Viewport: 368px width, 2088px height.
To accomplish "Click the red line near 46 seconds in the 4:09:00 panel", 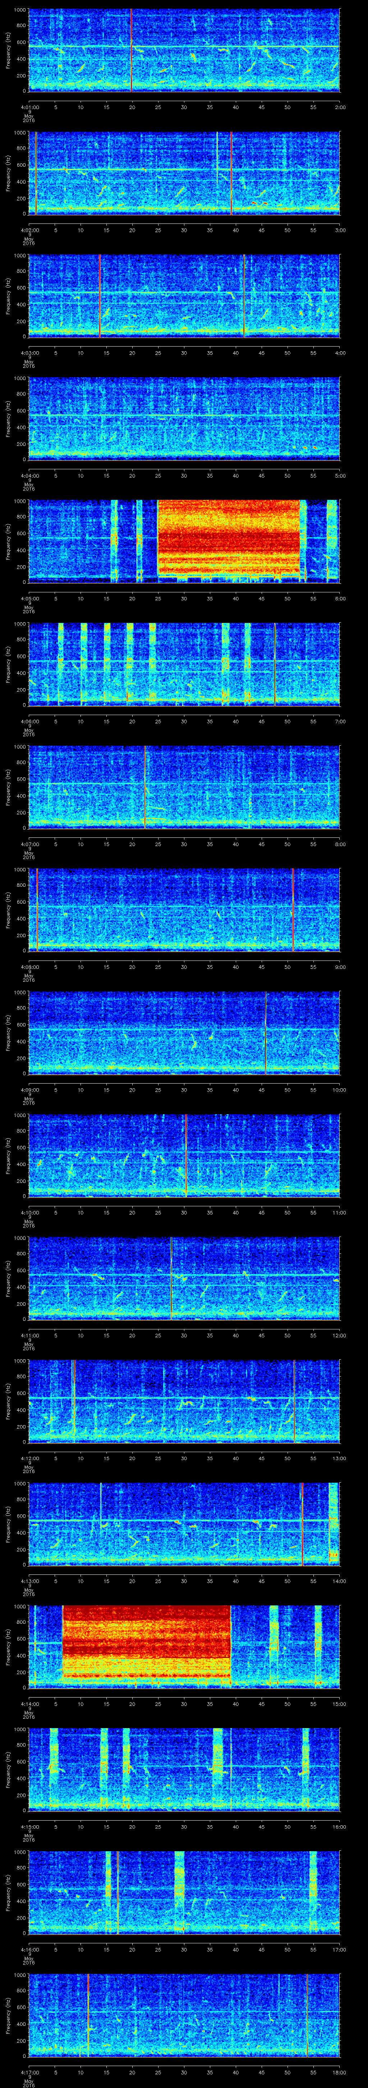I will [x=266, y=1032].
